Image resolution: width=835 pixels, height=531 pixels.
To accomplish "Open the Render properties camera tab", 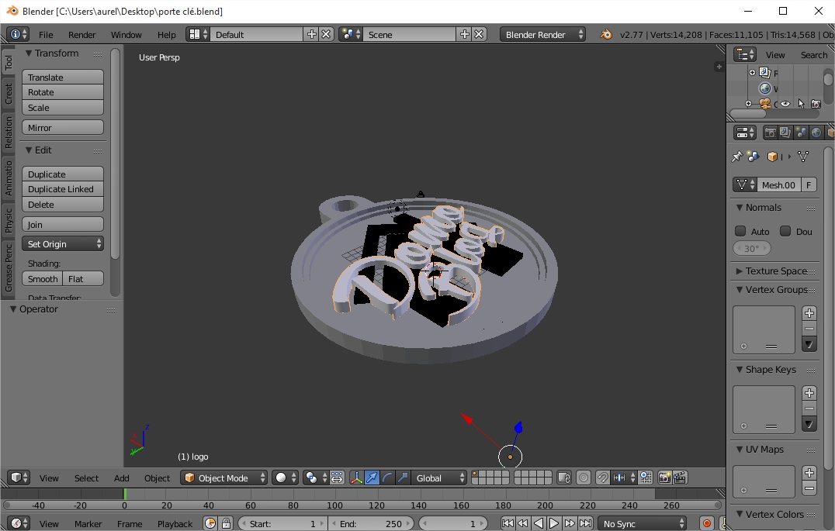I will (x=770, y=133).
